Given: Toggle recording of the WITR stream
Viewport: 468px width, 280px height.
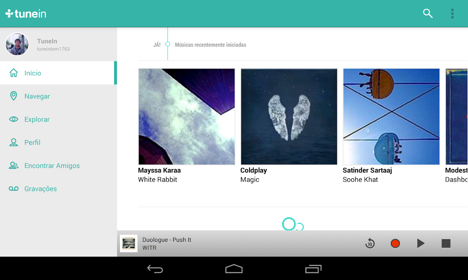Looking at the screenshot, I should tap(395, 244).
